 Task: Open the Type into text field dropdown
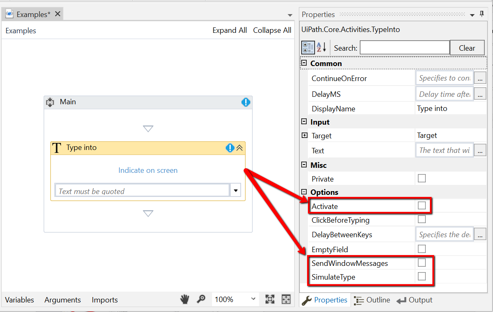tap(235, 190)
